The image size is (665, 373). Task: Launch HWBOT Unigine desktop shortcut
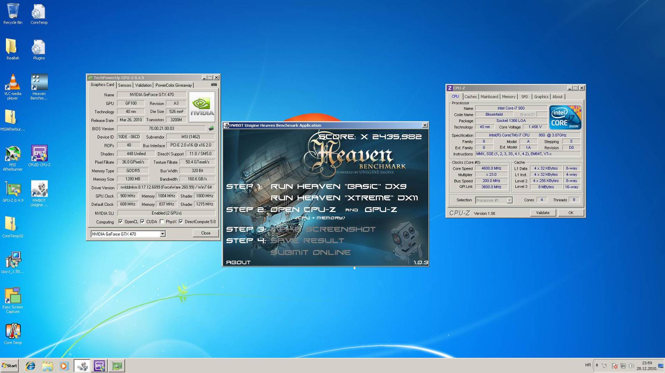tap(39, 193)
